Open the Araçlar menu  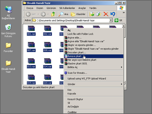tap(82, 8)
